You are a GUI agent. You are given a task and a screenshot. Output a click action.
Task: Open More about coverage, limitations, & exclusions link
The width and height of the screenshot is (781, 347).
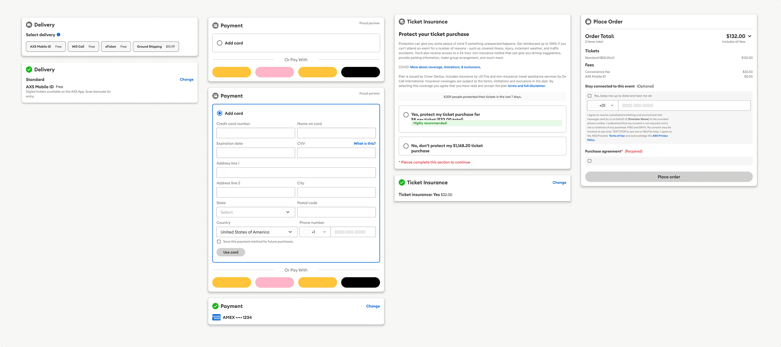tap(445, 67)
